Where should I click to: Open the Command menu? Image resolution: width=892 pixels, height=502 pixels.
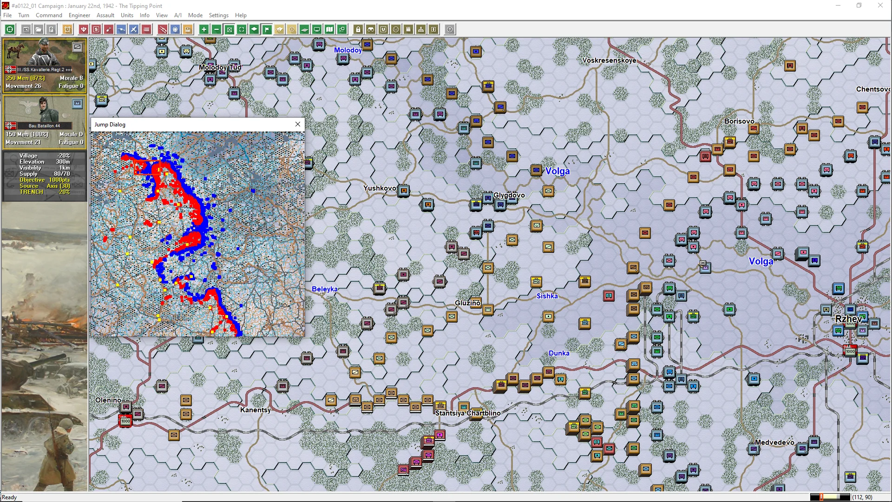click(x=49, y=15)
